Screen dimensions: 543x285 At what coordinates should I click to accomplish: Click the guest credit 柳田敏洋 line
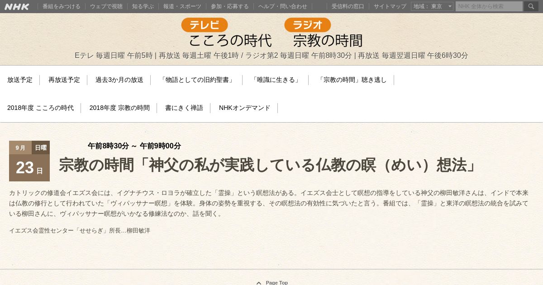click(x=80, y=231)
